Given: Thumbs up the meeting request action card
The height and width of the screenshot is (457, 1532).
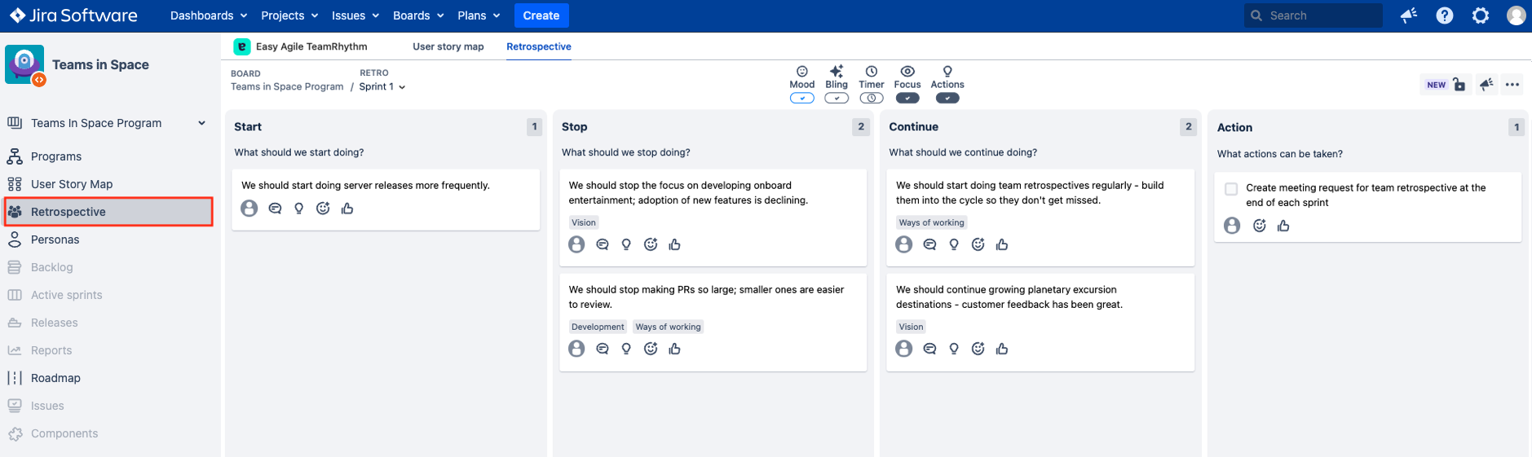Looking at the screenshot, I should tap(1283, 226).
